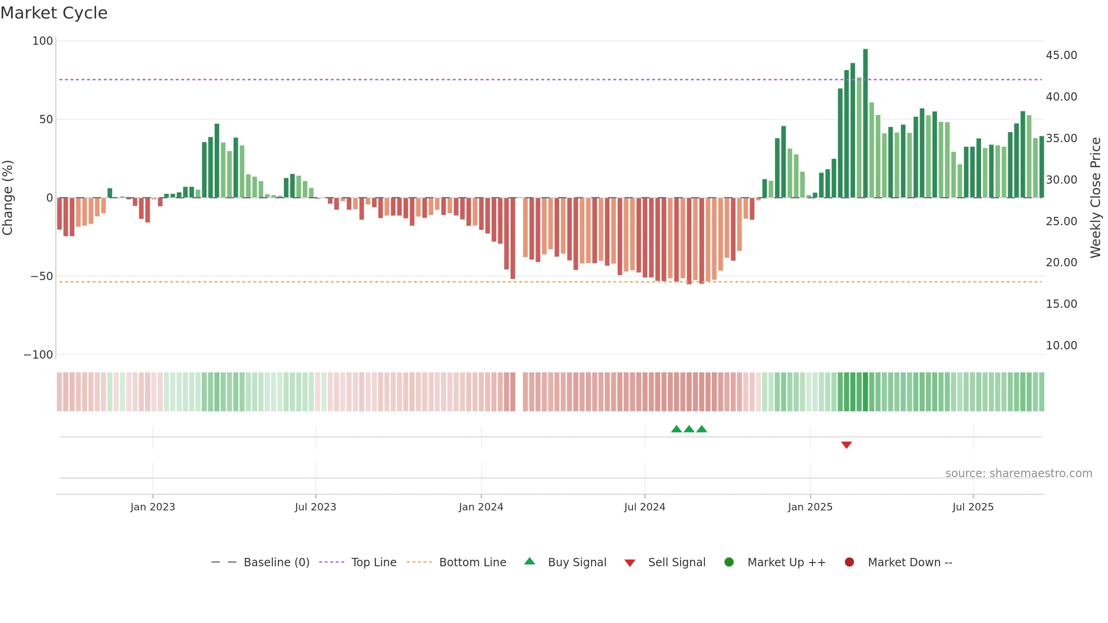Click the gray dashed Baseline legend sample
Image resolution: width=1108 pixels, height=623 pixels.
pos(223,562)
